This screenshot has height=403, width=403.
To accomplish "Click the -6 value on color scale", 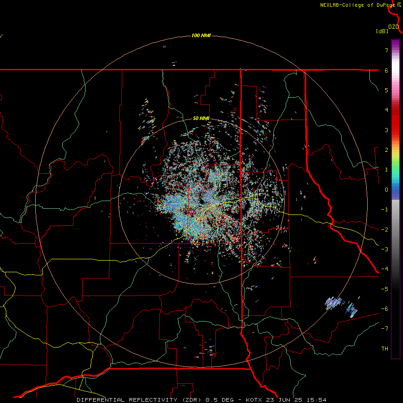I will (385, 309).
